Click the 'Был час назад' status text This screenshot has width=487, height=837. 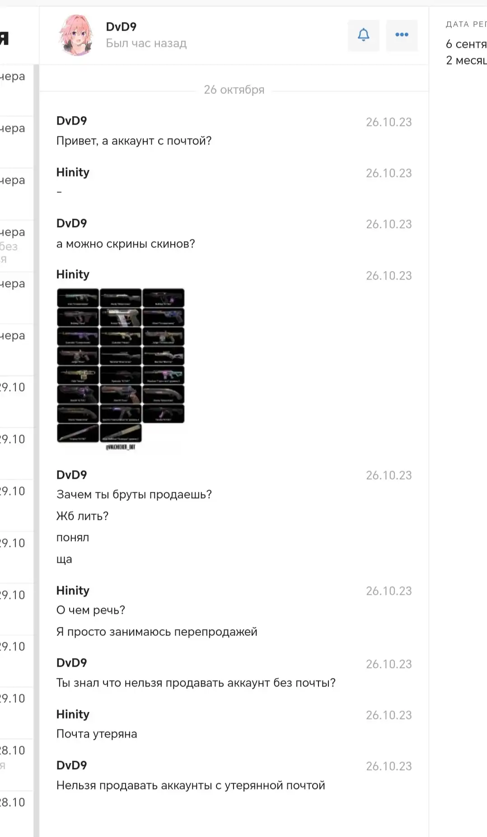point(146,43)
